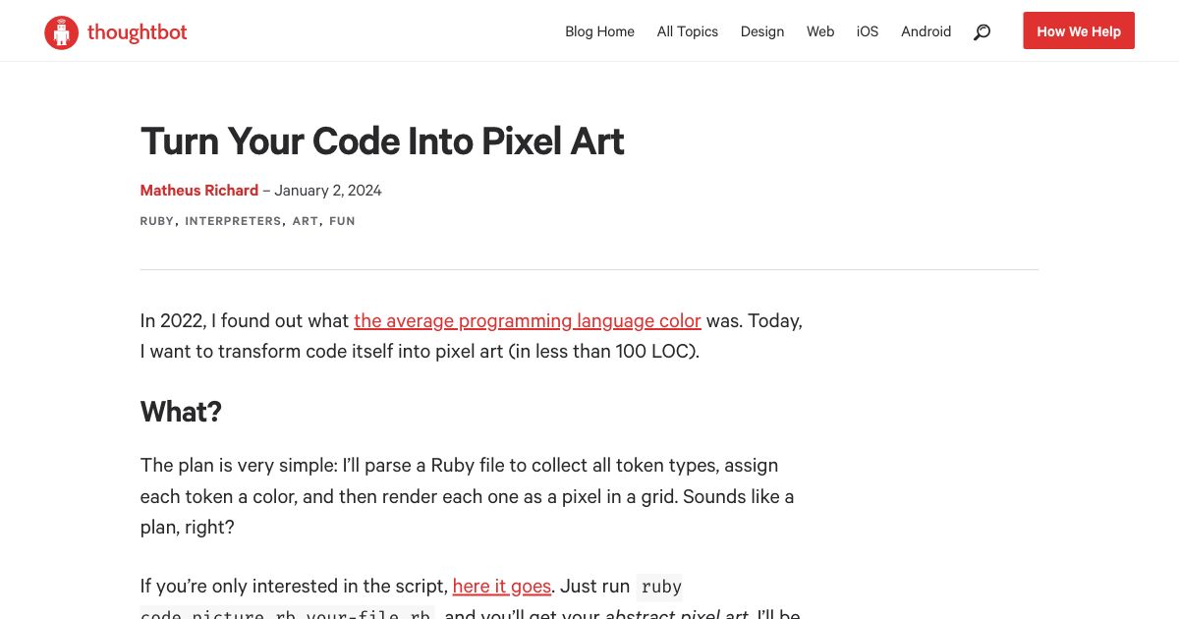Open the INTERPRETERS tag

233,220
